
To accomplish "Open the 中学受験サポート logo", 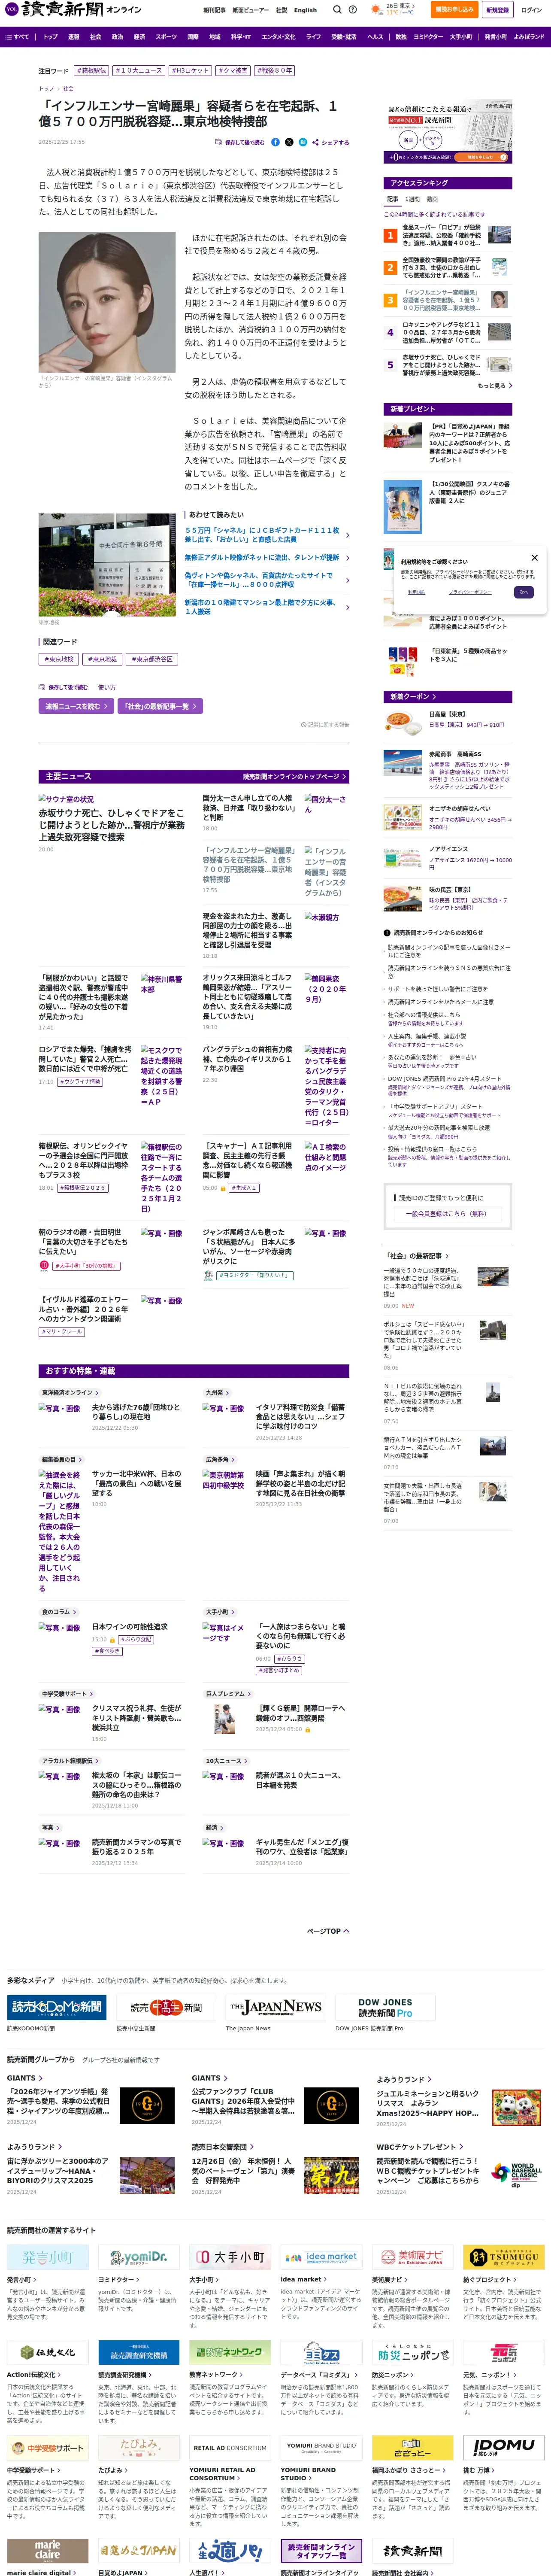I will point(47,2447).
